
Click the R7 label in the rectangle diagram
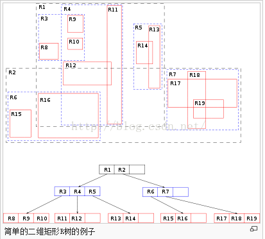coord(173,74)
